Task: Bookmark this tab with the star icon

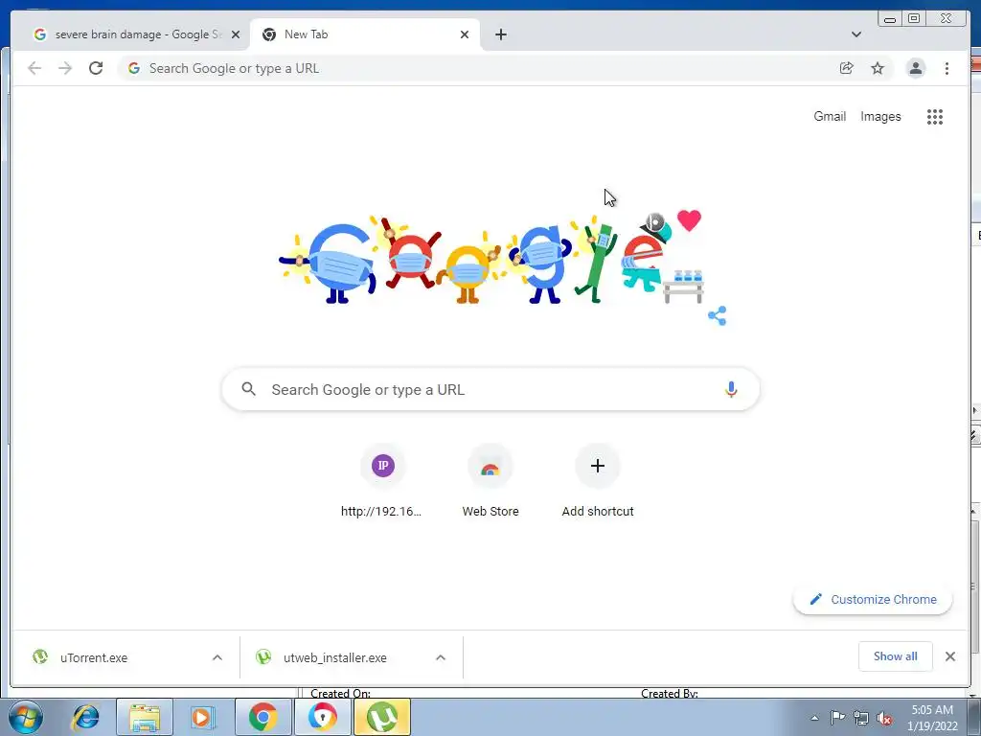Action: point(878,68)
